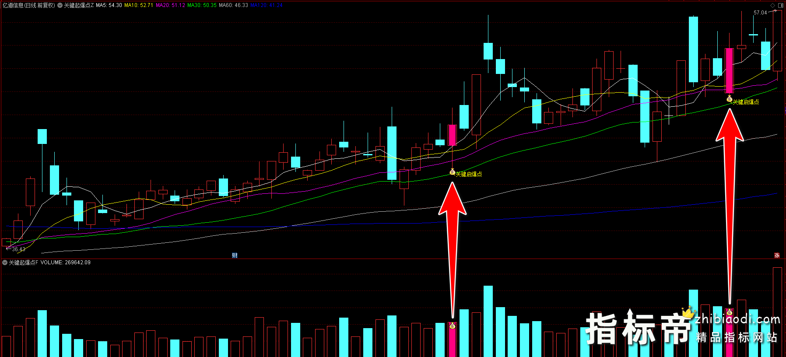The image size is (786, 357).
Task: Click the magenta MA20: 51.12 label
Action: coord(170,5)
